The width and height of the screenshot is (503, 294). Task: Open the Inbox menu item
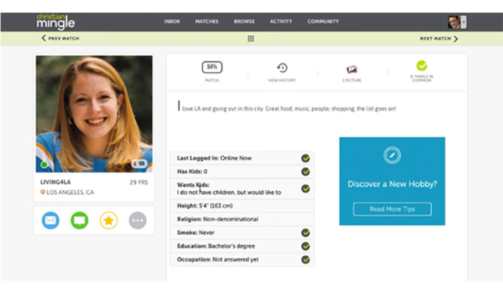172,21
